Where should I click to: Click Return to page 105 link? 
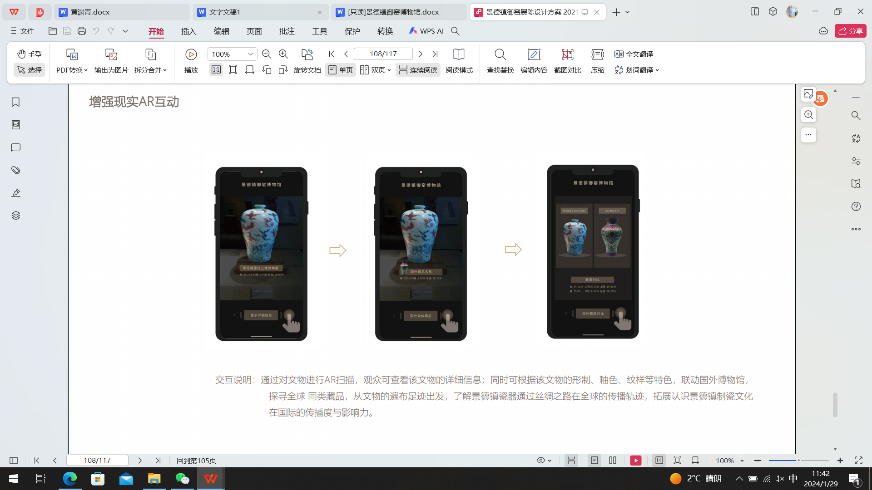[x=196, y=461]
